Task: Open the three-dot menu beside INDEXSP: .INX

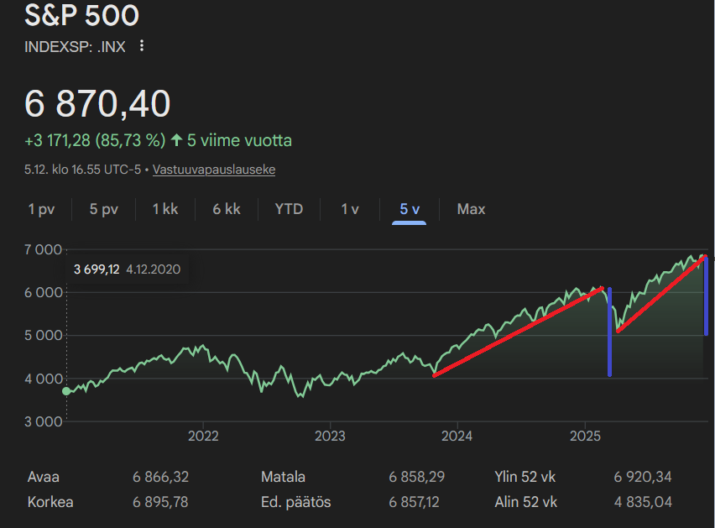Action: tap(142, 46)
